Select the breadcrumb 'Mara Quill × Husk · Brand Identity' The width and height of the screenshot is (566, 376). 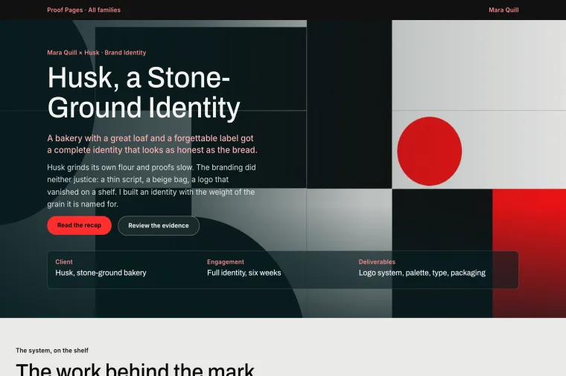(x=96, y=53)
